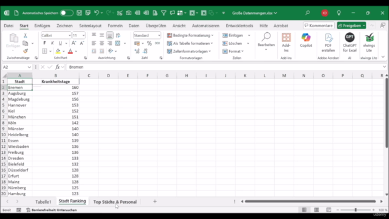Screen dimensions: 389x219
Task: Open the Format dropdown in Zellen group
Action: tap(233, 51)
